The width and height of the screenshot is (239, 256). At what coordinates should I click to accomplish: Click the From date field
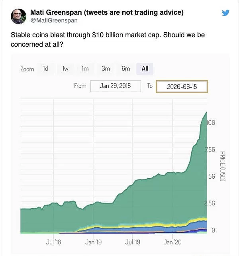pyautogui.click(x=116, y=86)
